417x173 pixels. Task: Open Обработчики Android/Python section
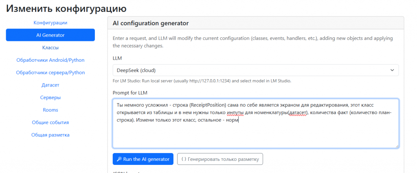click(x=50, y=60)
